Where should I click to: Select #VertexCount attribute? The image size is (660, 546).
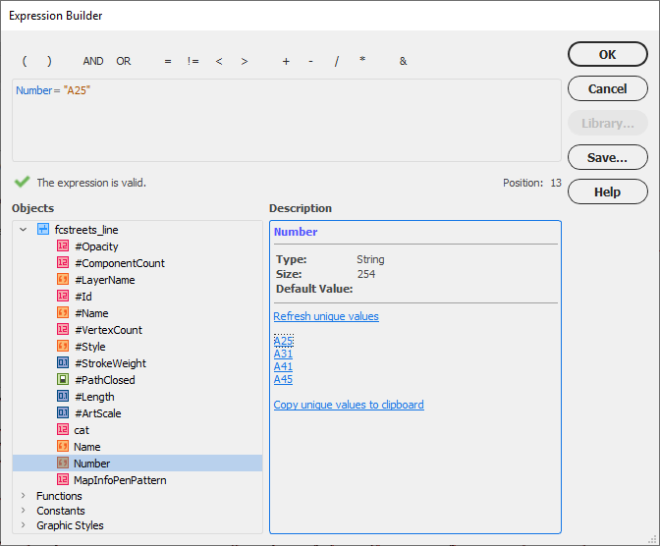(x=108, y=330)
